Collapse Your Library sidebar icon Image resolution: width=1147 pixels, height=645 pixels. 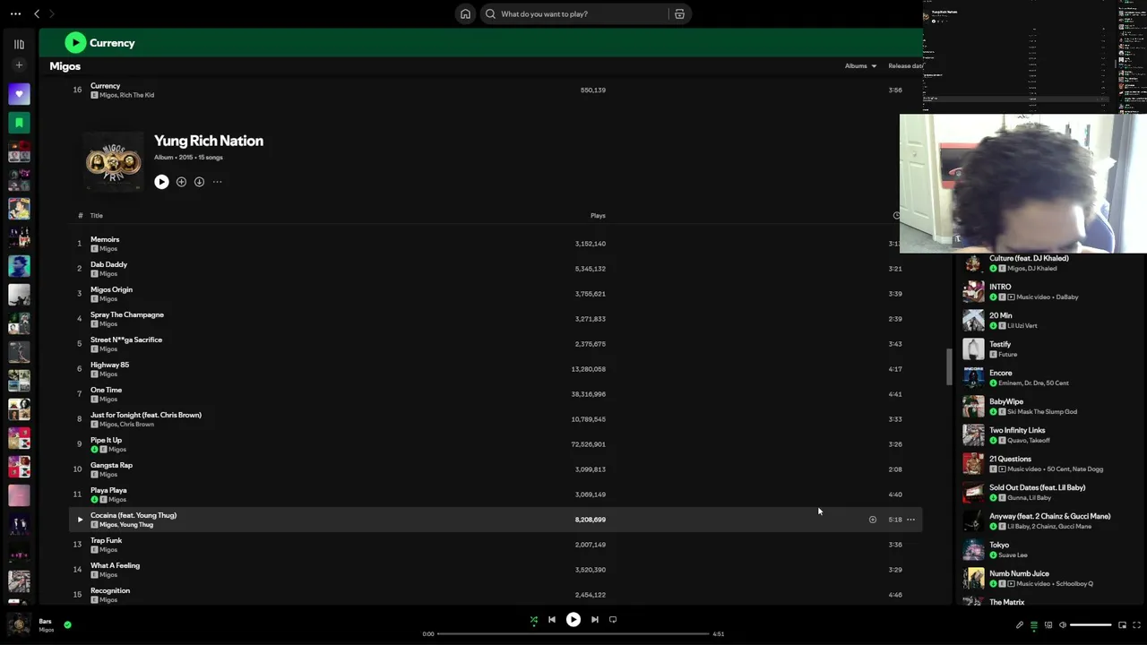pos(19,44)
